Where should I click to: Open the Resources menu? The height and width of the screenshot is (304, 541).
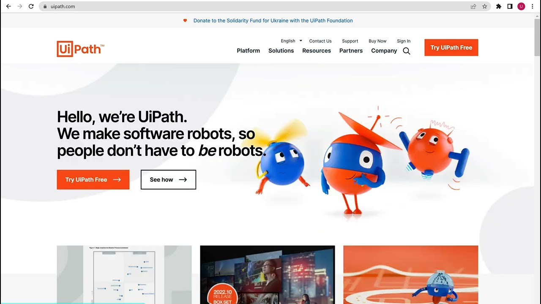tap(317, 51)
